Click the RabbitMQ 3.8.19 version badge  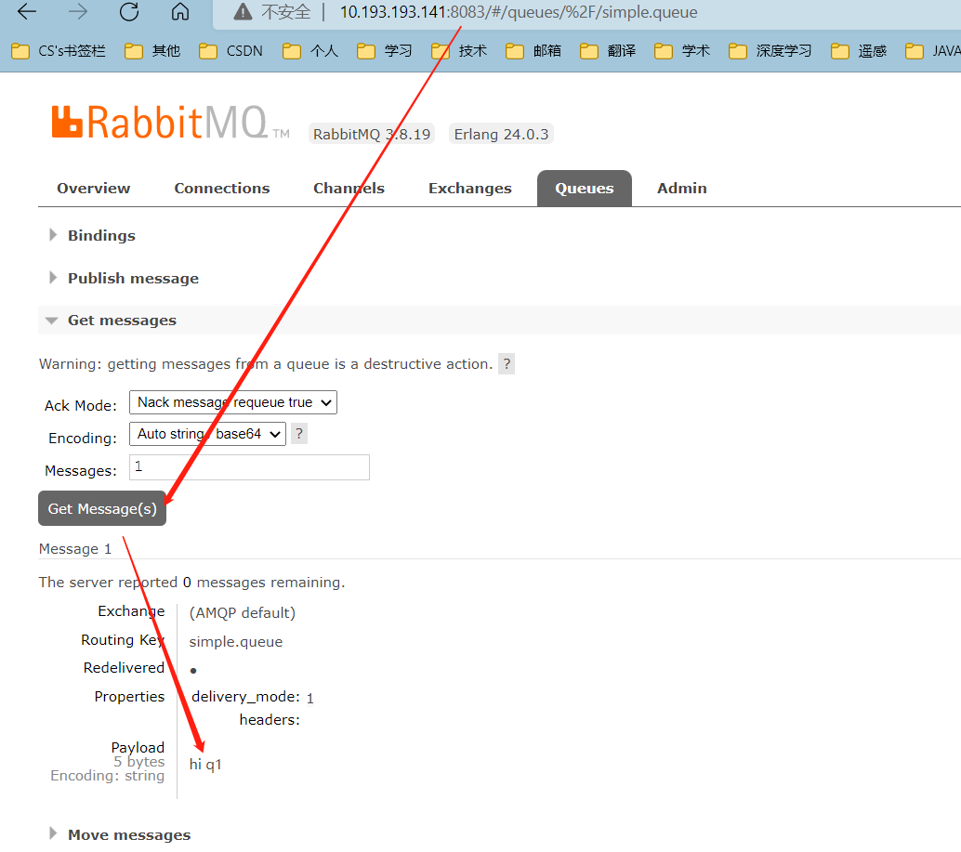point(372,134)
